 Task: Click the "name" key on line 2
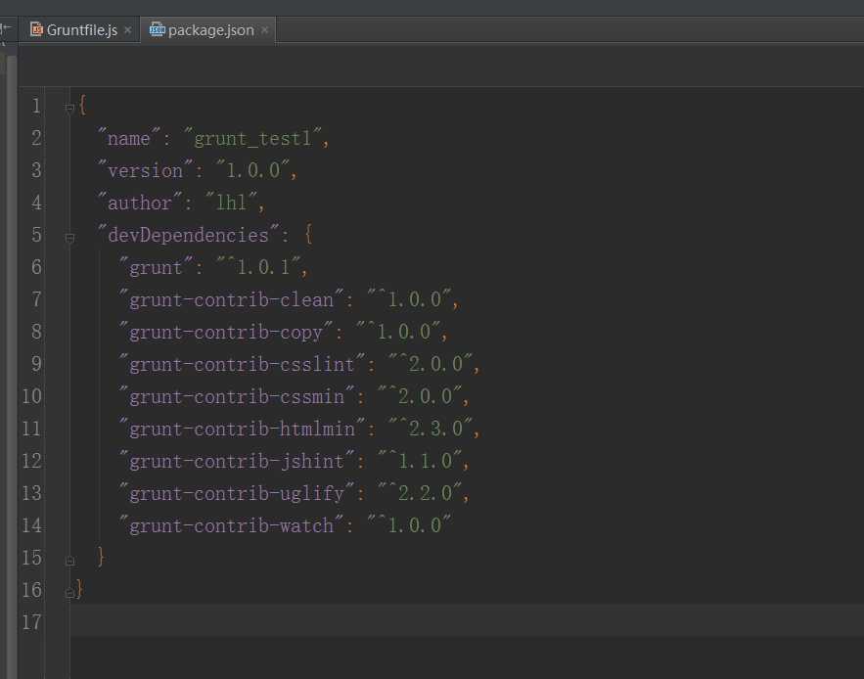(128, 138)
